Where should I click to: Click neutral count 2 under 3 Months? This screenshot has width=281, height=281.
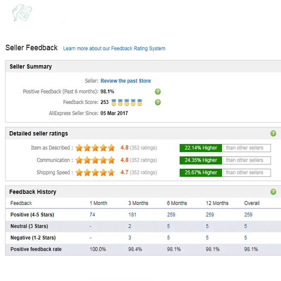pyautogui.click(x=130, y=226)
